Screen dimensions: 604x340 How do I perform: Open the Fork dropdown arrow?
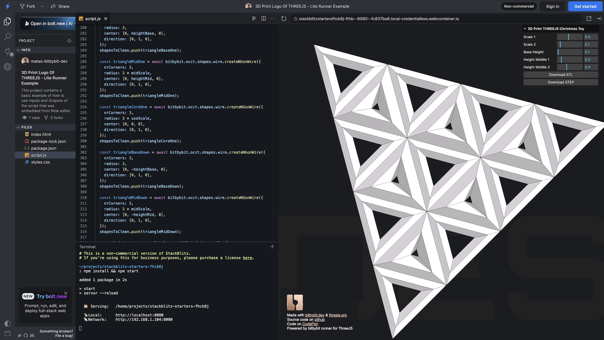pos(42,6)
